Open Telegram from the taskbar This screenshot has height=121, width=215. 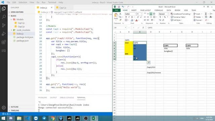click(44, 118)
